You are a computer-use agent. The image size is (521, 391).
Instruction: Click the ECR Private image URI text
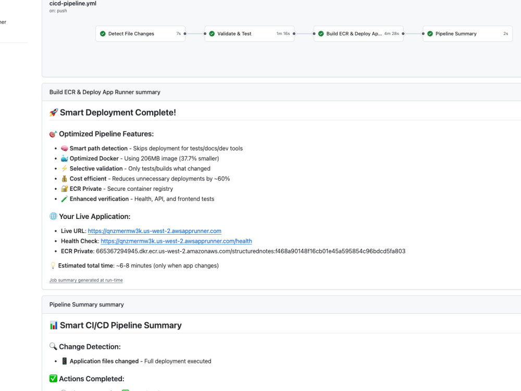[251, 251]
